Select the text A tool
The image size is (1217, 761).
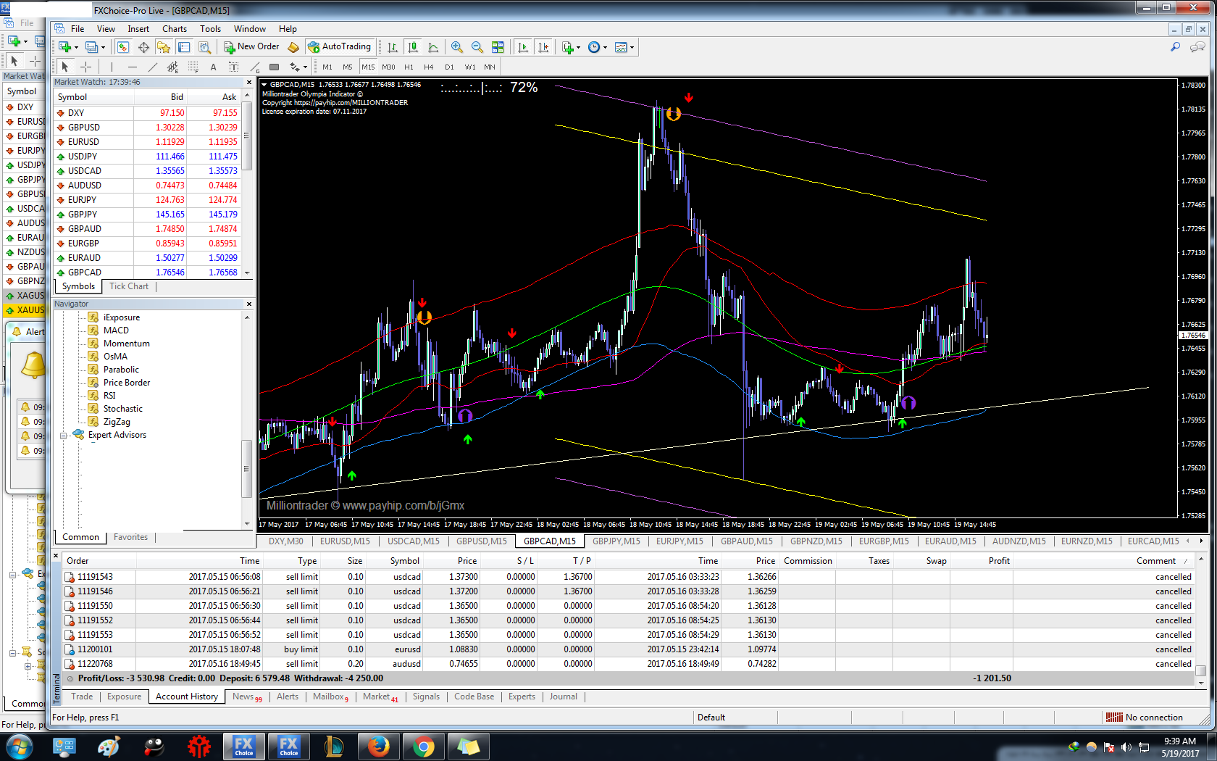[213, 67]
